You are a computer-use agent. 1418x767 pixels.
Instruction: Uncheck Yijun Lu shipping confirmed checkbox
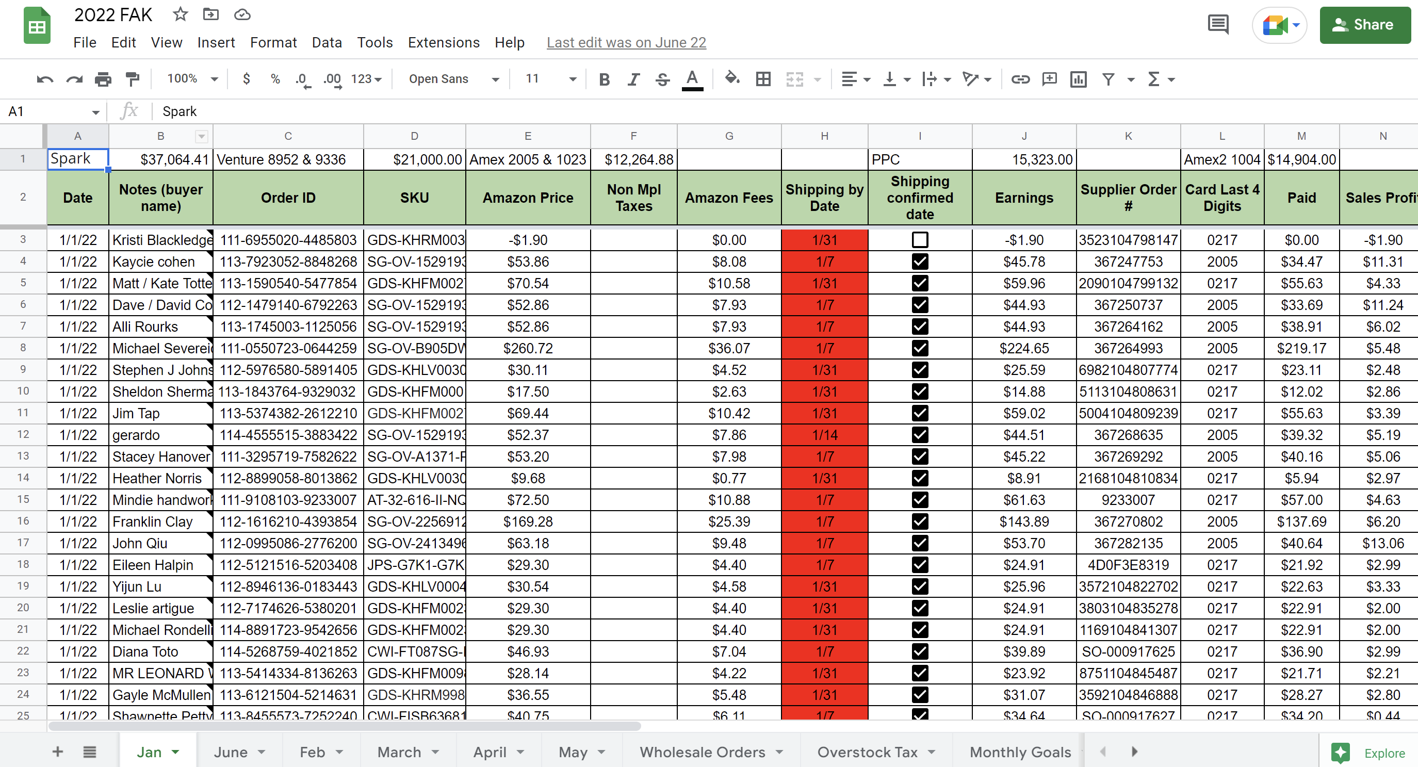(x=920, y=586)
